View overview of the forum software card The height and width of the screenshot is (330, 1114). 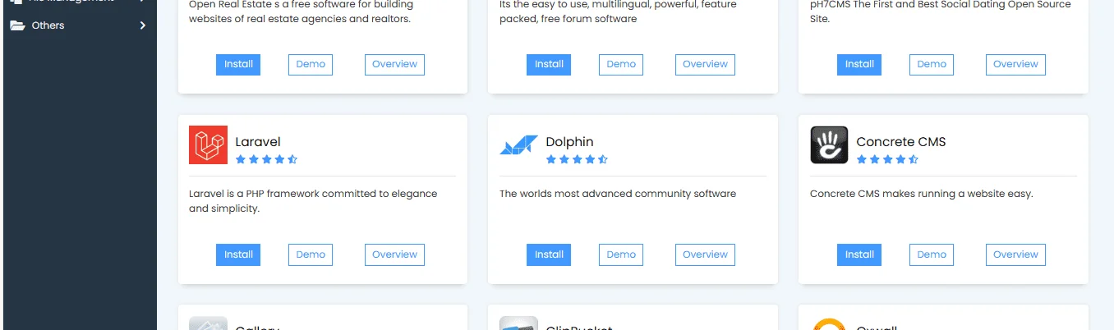pos(705,64)
